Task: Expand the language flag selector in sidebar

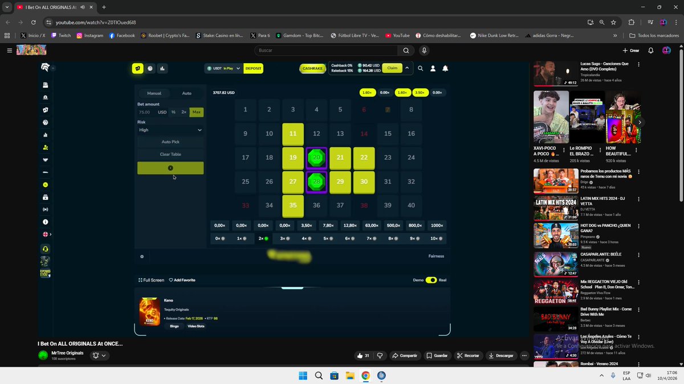Action: (47, 234)
